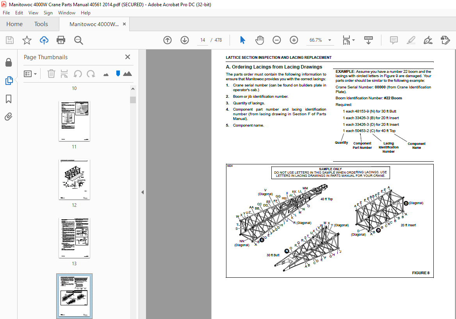
Task: Zoom in with plus icon
Action: point(294,40)
